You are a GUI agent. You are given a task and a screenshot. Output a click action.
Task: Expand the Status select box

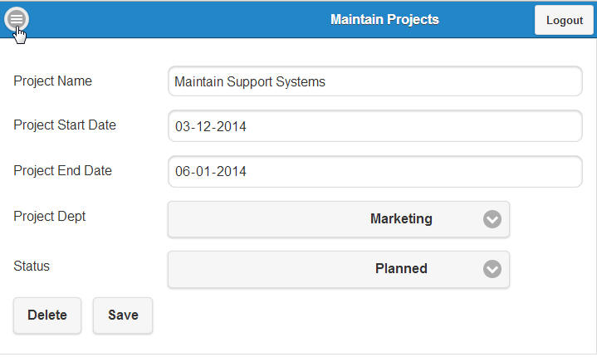point(338,269)
